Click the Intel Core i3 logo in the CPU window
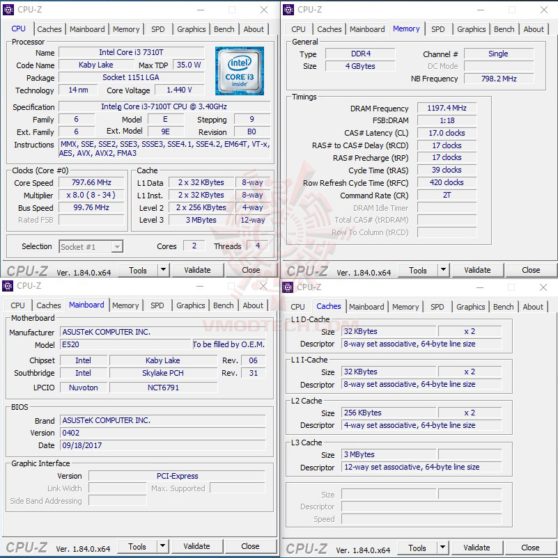558x558 pixels. pyautogui.click(x=240, y=71)
